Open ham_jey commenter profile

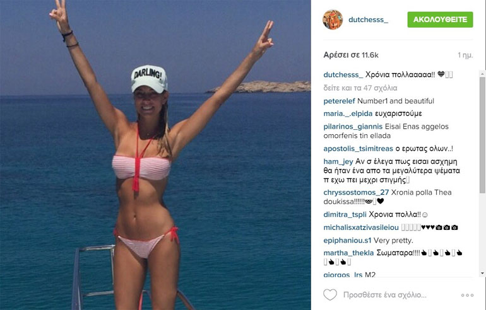pos(338,161)
